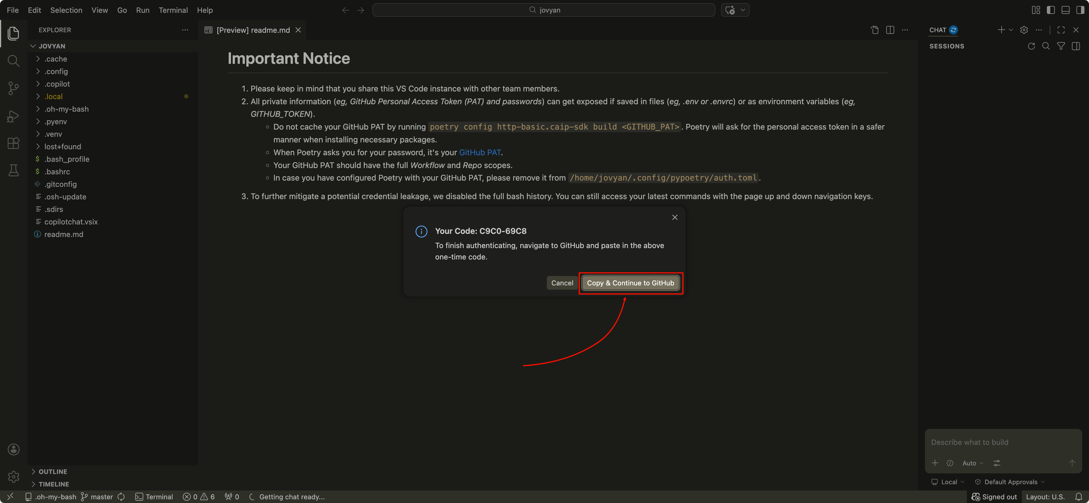Open editor More Actions ellipsis
This screenshot has height=503, width=1089.
(x=905, y=30)
